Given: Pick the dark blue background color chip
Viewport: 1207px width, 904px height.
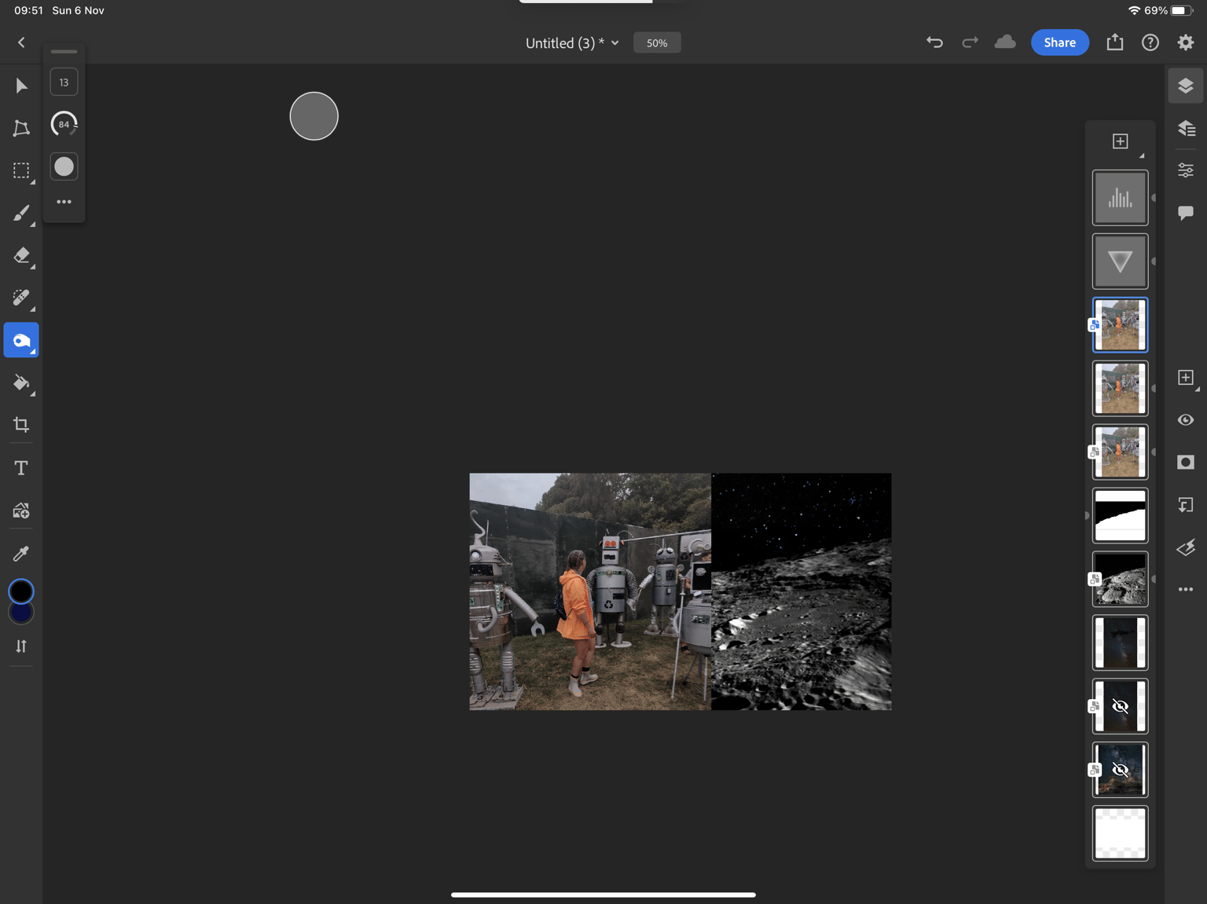Looking at the screenshot, I should (21, 614).
